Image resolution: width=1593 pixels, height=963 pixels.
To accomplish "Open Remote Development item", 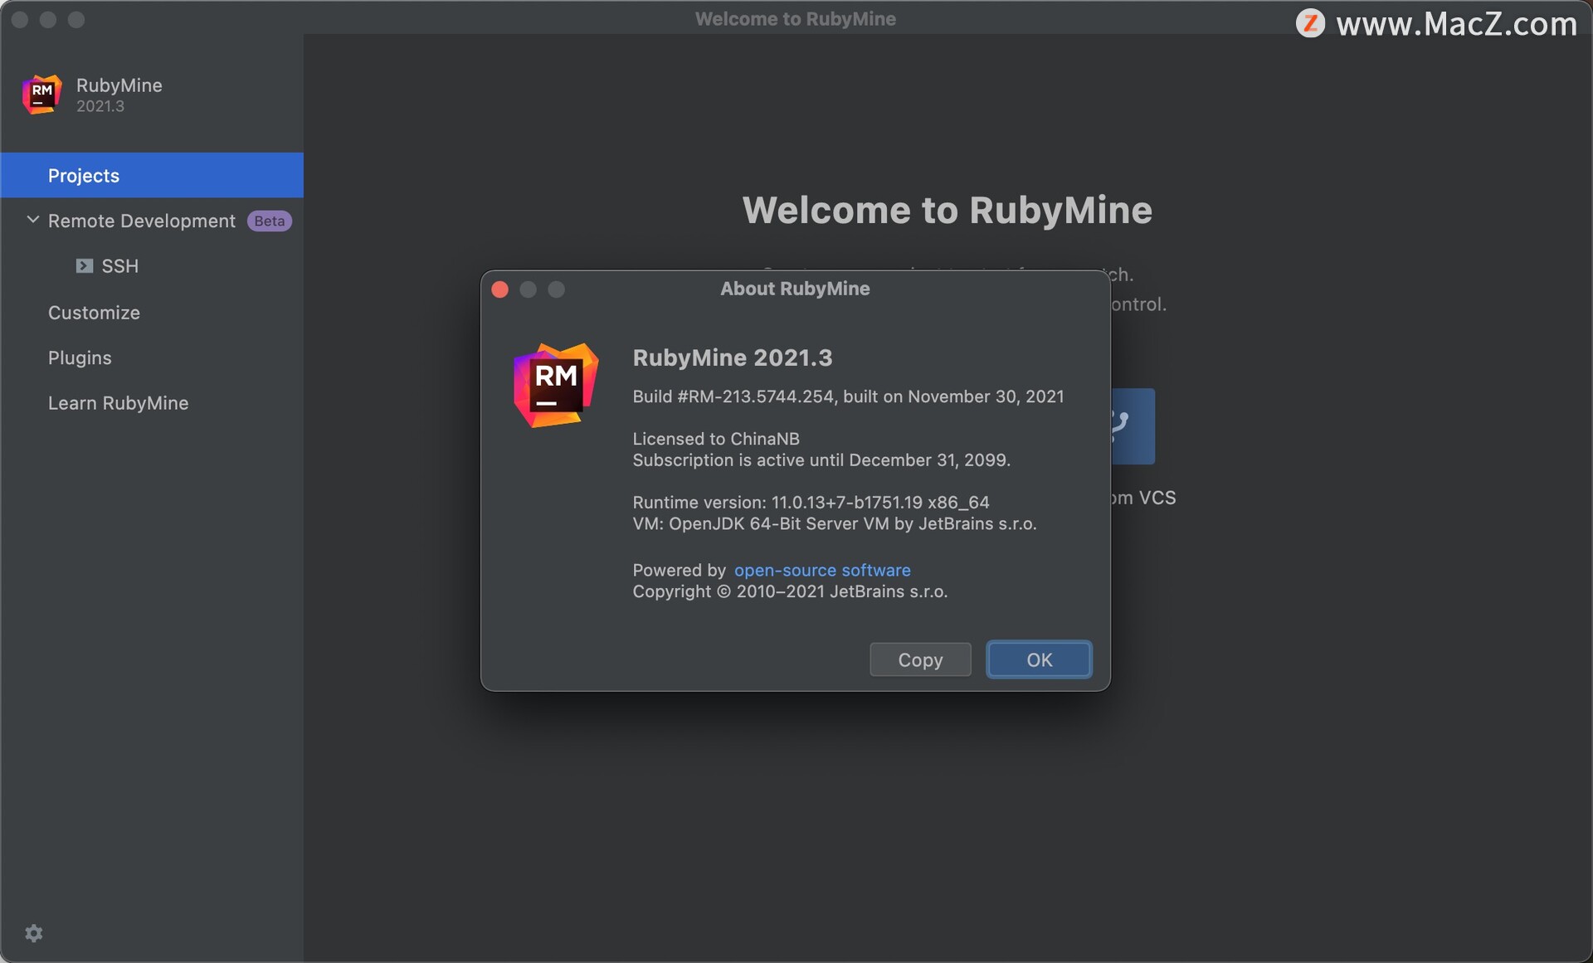I will point(142,221).
